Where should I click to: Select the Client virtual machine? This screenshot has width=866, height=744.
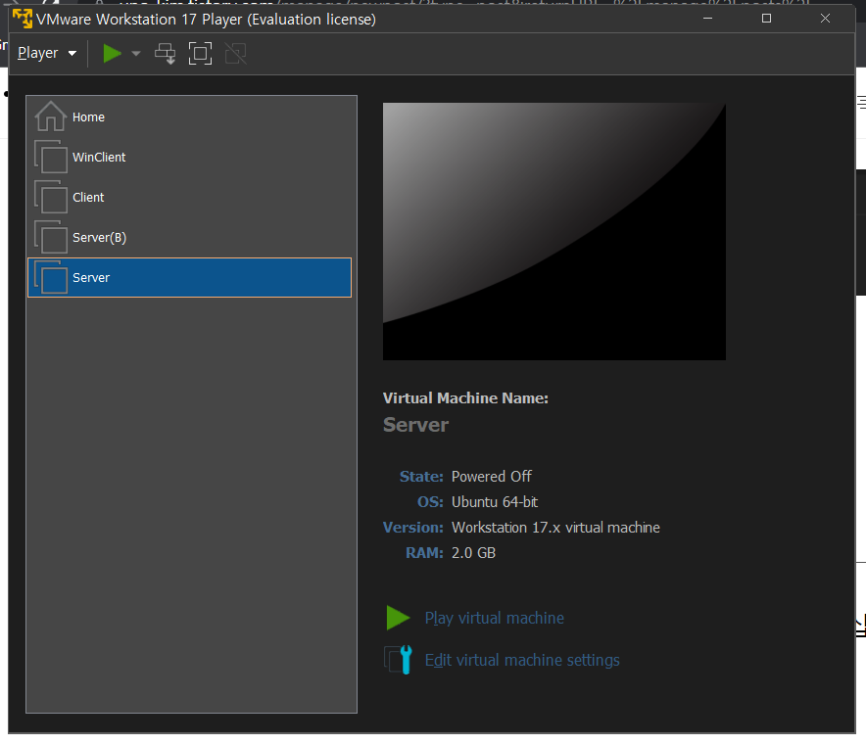(189, 198)
